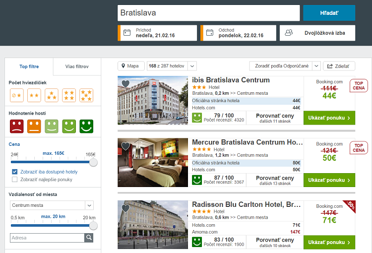
Task: Filter by red sad face guest rating
Action: click(x=17, y=126)
